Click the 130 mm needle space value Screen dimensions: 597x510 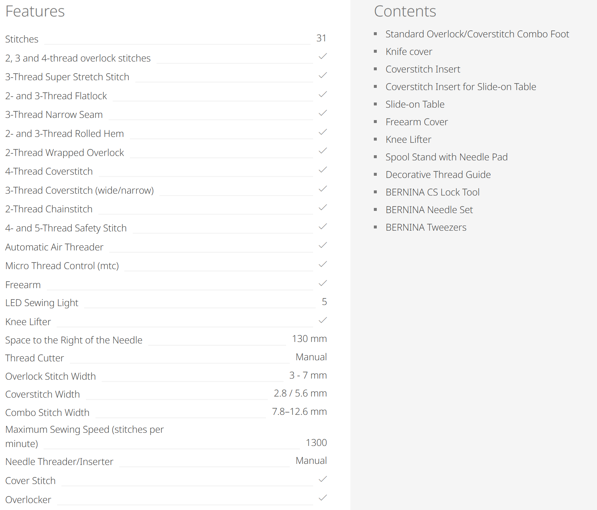[x=309, y=339]
